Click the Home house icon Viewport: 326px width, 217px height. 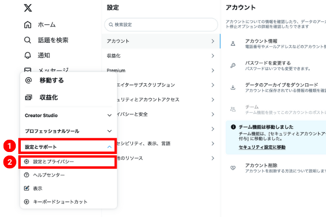[x=28, y=24]
